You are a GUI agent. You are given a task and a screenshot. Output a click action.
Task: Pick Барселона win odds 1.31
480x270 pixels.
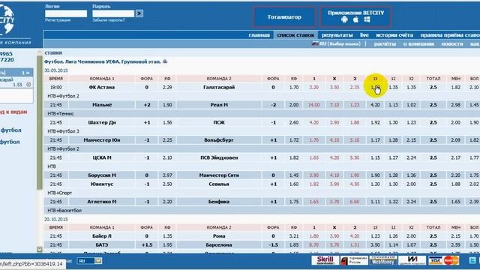pyautogui.click(x=355, y=245)
